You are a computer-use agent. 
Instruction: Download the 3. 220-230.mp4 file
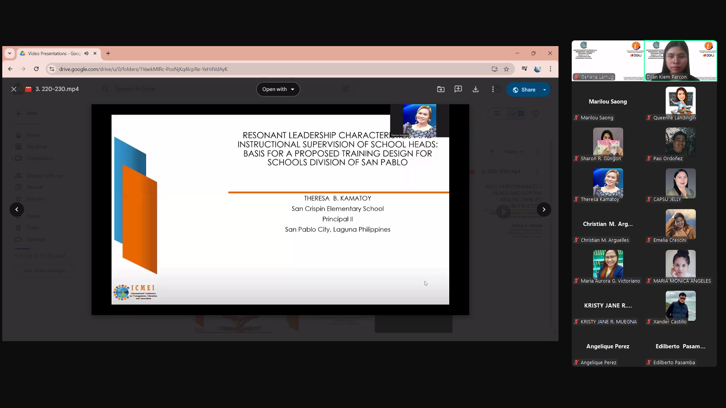pyautogui.click(x=476, y=90)
